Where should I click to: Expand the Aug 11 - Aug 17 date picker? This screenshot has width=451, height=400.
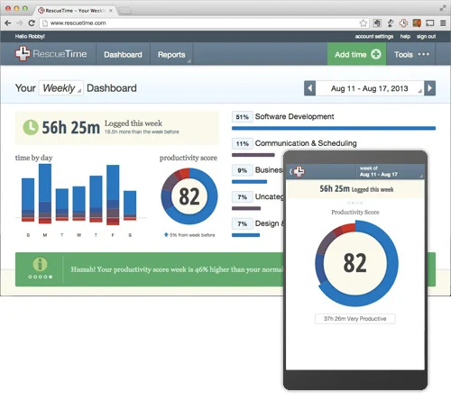click(x=370, y=88)
